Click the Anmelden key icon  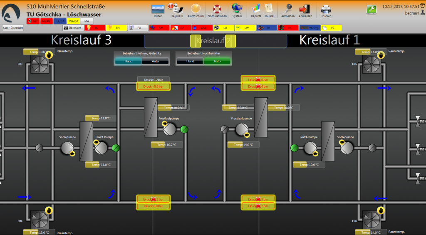click(288, 9)
